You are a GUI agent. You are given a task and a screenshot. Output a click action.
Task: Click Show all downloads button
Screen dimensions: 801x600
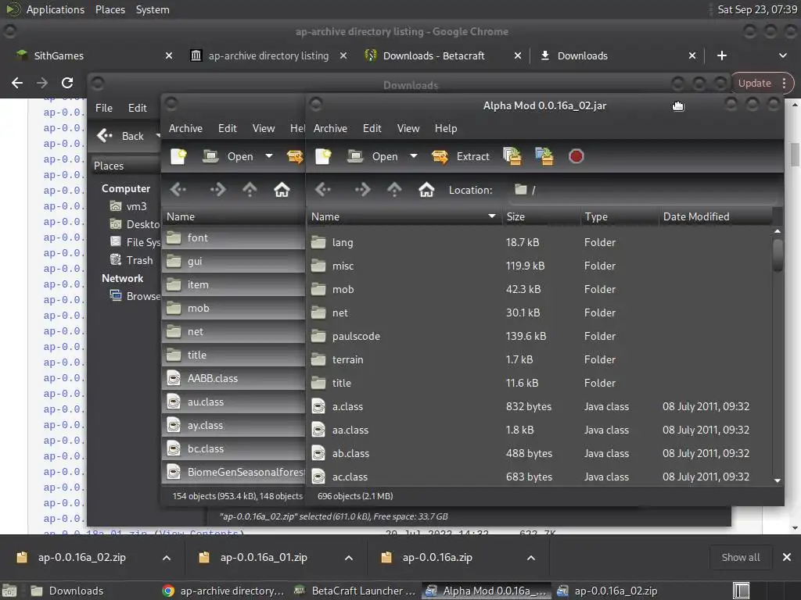click(740, 558)
